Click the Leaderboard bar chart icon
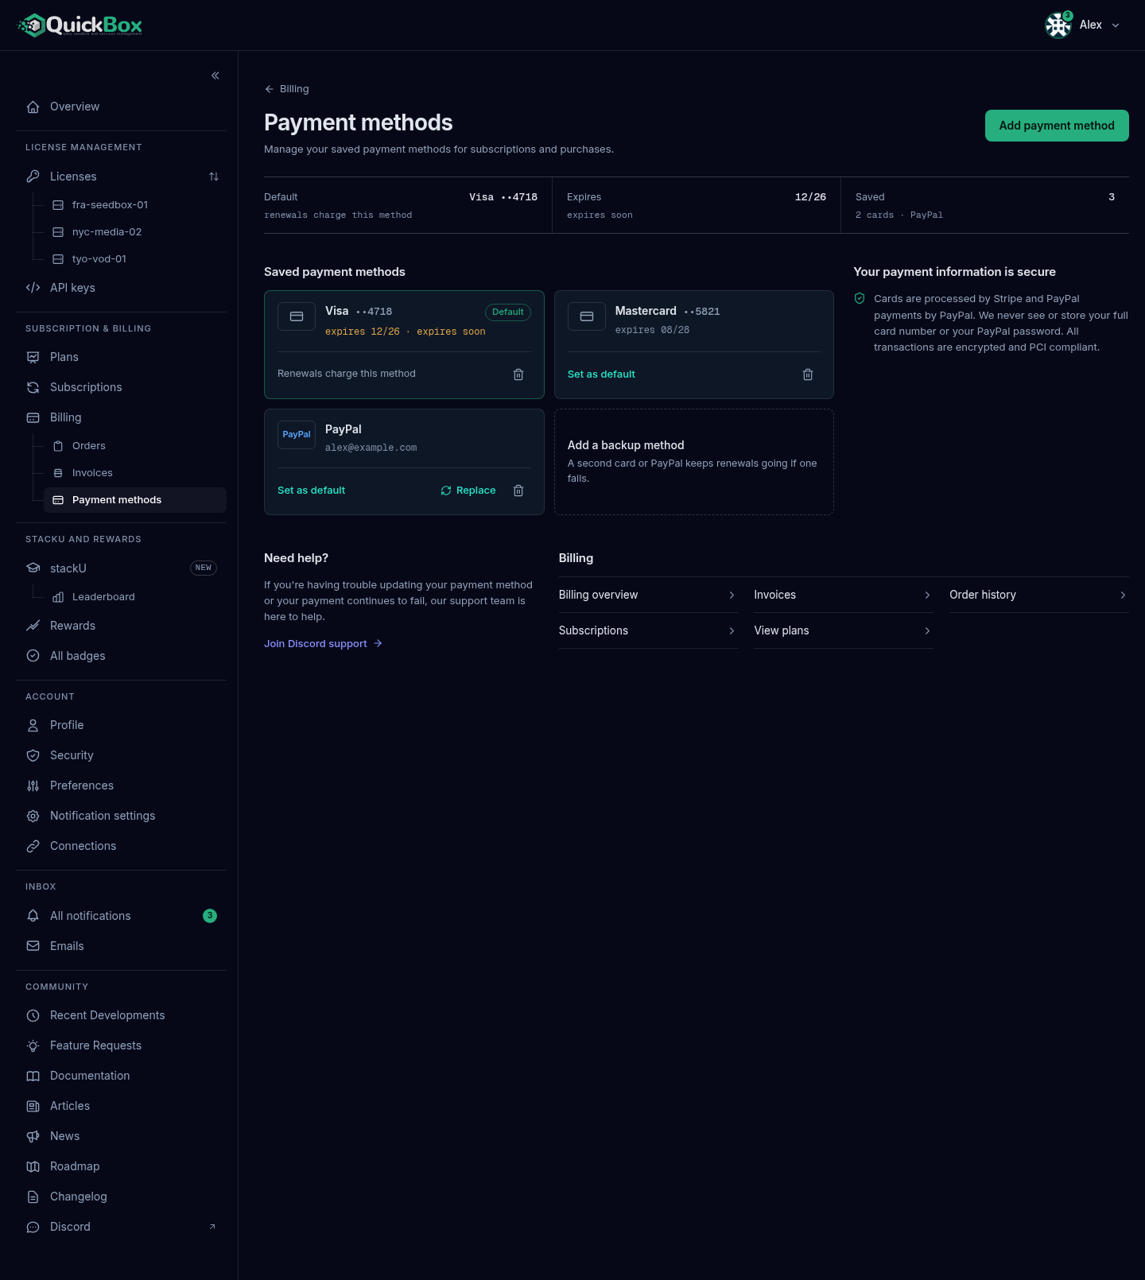 58,597
